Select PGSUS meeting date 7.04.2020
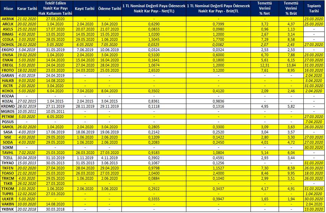This screenshot has width=326, height=213. (314, 122)
